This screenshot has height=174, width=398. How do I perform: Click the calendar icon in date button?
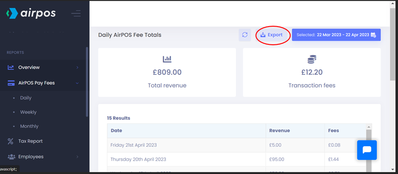click(x=373, y=35)
